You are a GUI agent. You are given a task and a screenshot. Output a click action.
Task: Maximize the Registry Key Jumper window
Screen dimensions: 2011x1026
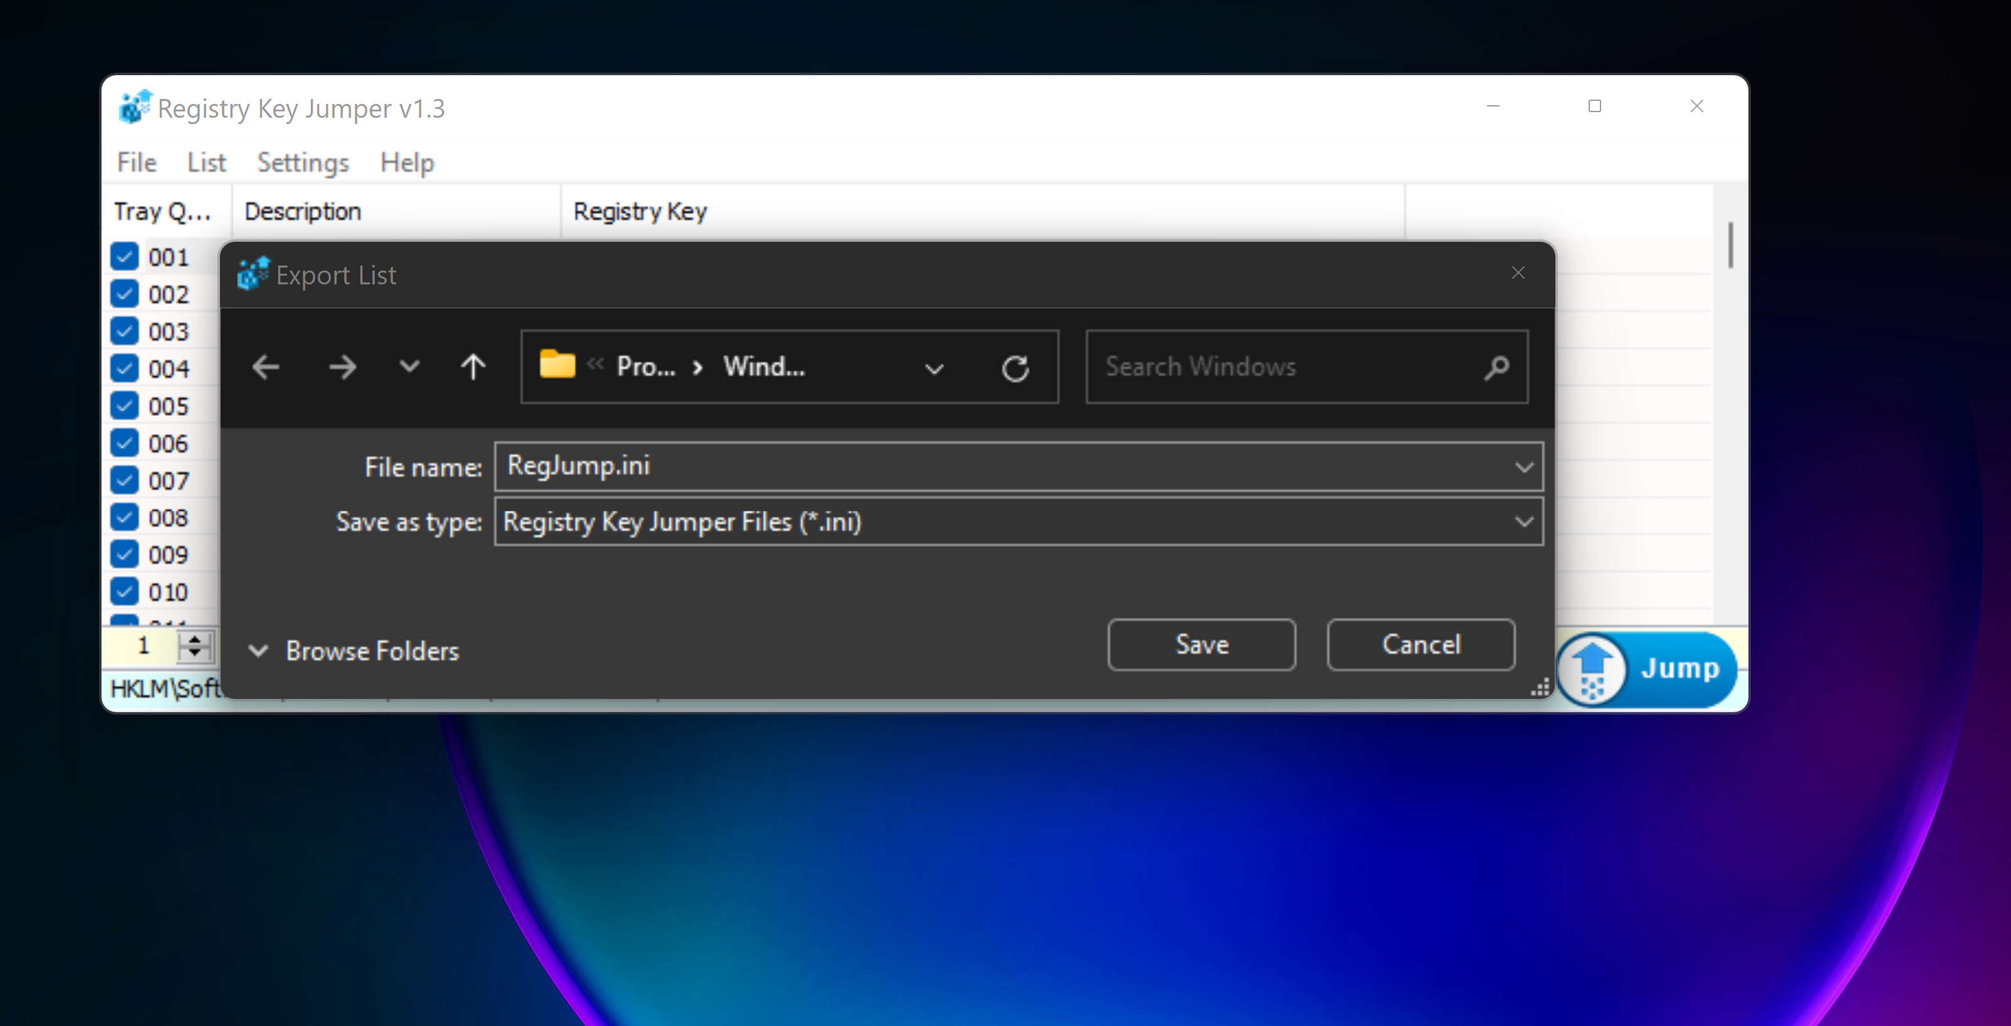(x=1594, y=106)
